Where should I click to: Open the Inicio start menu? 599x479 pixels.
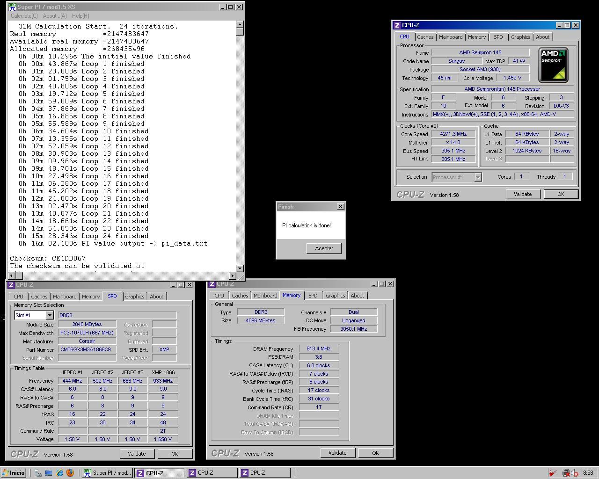[14, 473]
